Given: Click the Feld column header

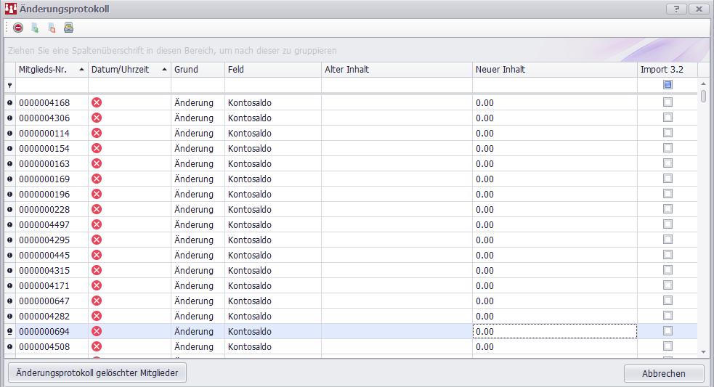Looking at the screenshot, I should tap(272, 70).
